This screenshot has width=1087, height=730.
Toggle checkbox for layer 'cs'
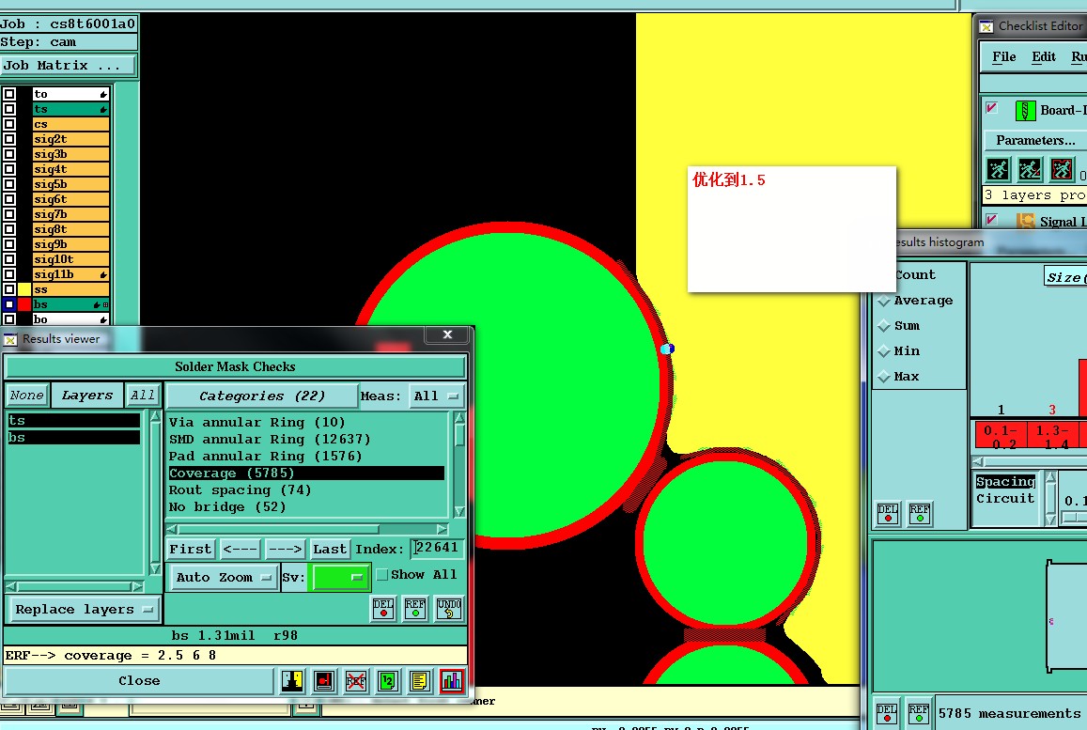point(9,124)
